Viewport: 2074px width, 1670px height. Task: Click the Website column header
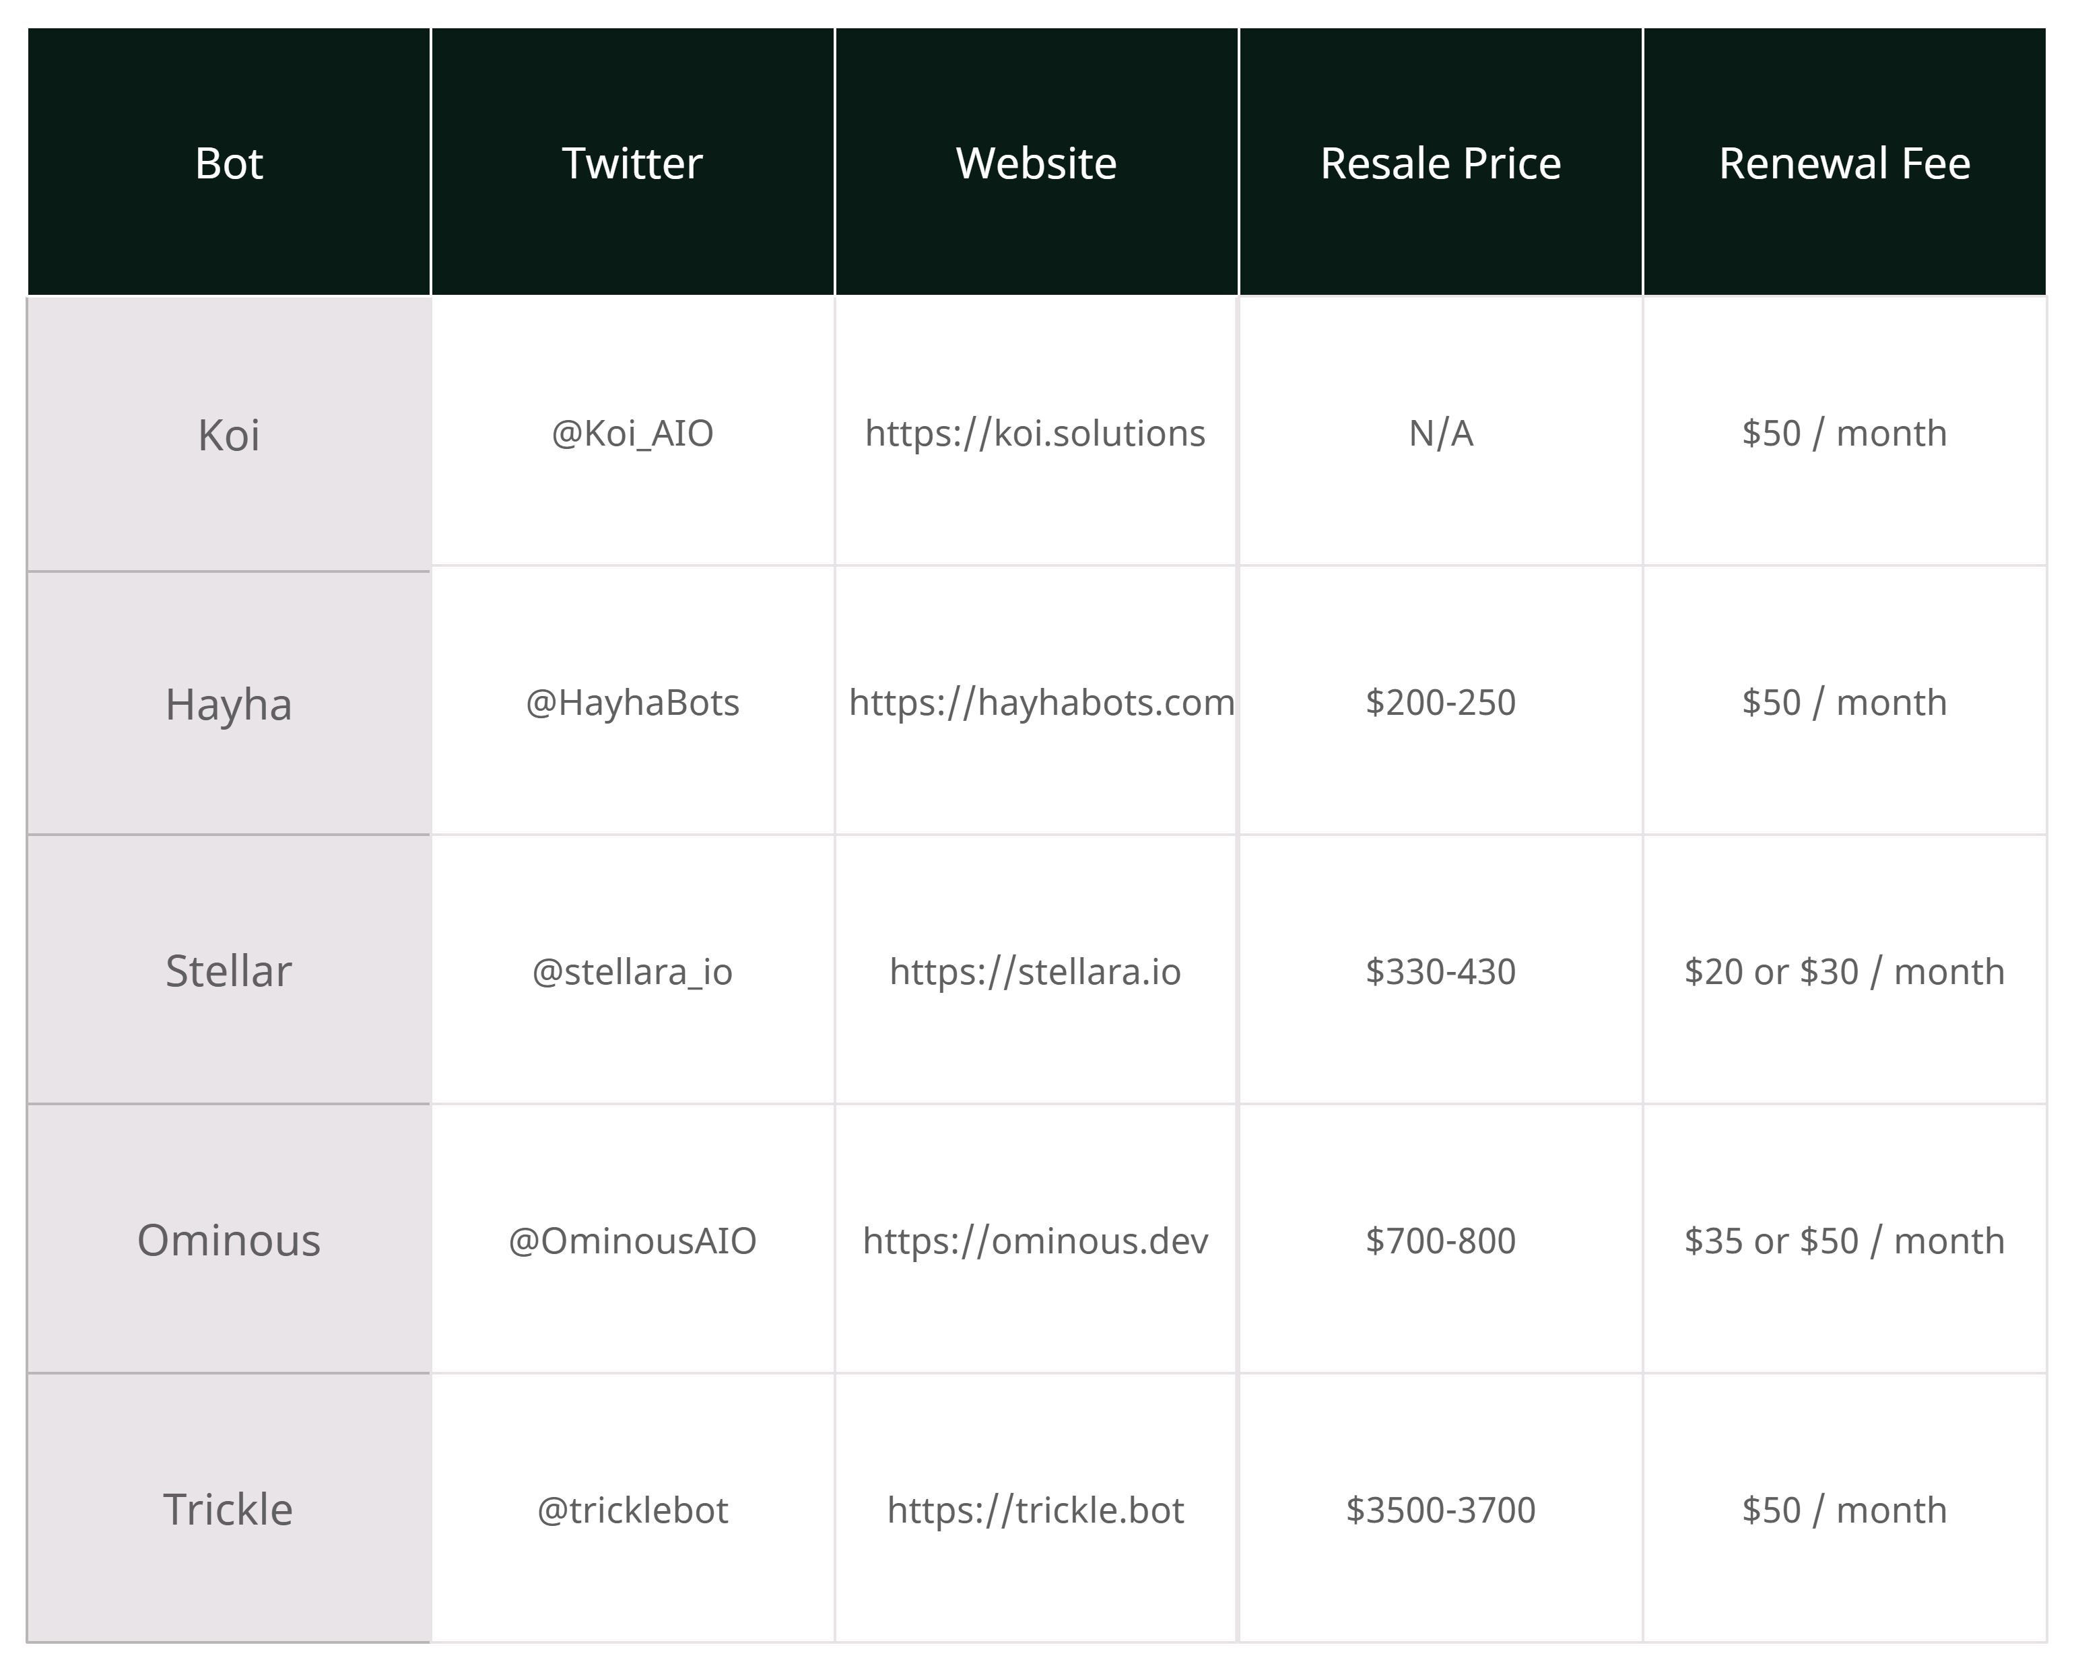click(1036, 164)
